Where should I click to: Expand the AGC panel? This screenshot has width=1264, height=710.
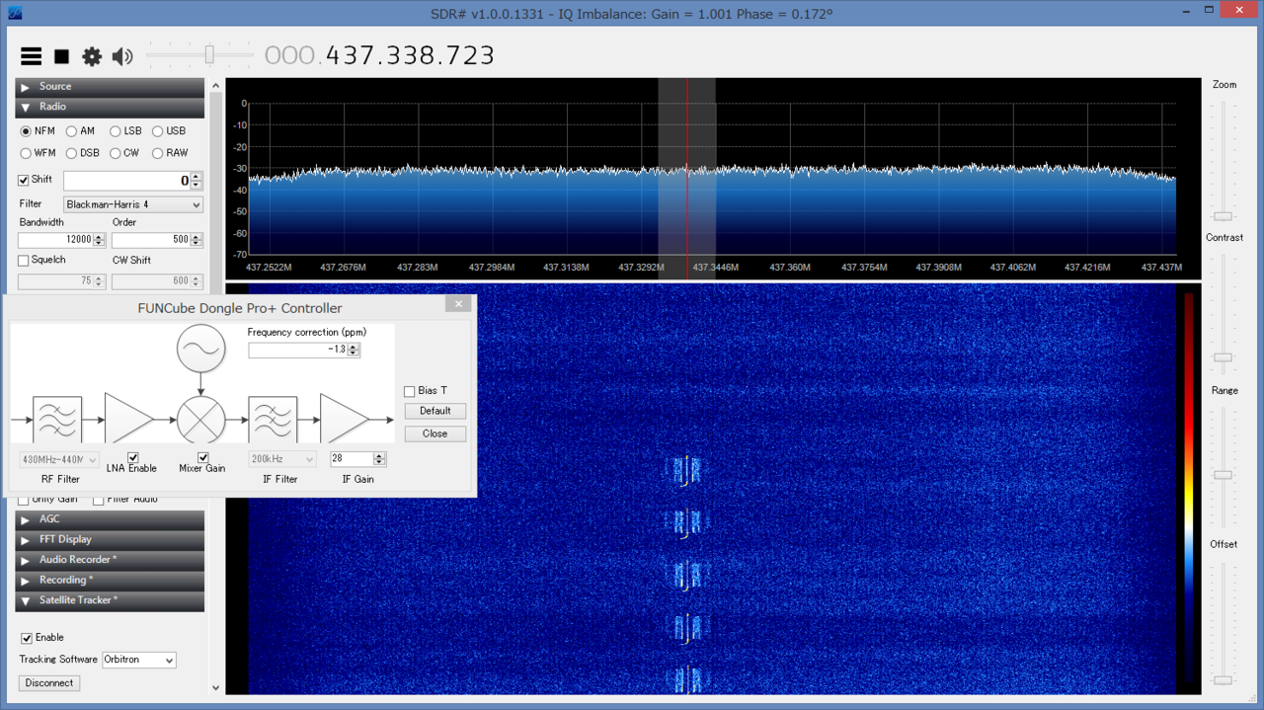click(110, 519)
